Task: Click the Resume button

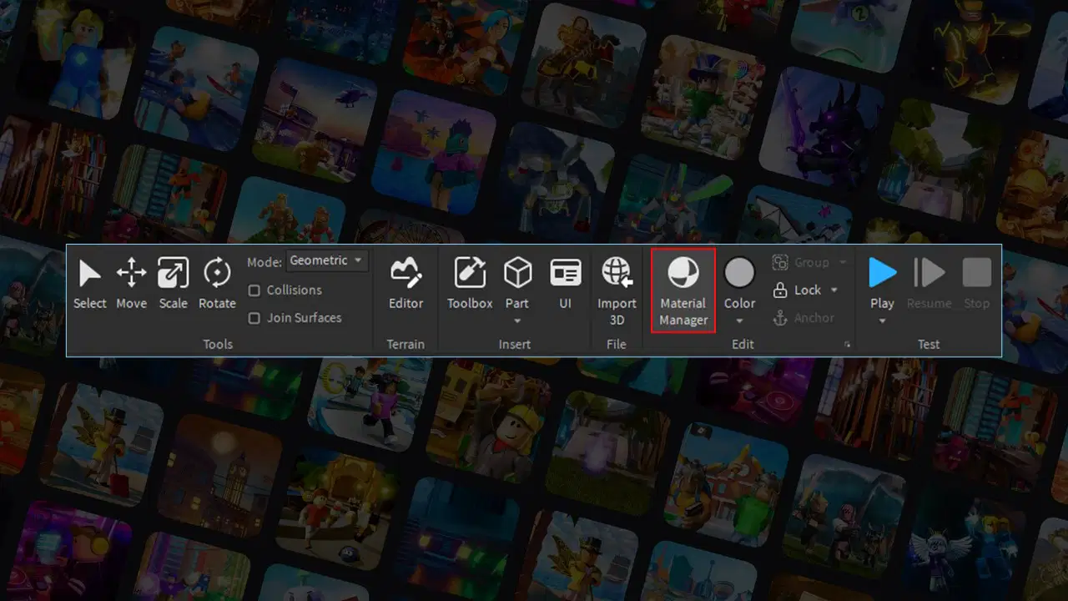Action: coord(929,283)
